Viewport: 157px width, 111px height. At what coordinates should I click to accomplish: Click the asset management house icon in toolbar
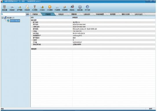point(20,8)
